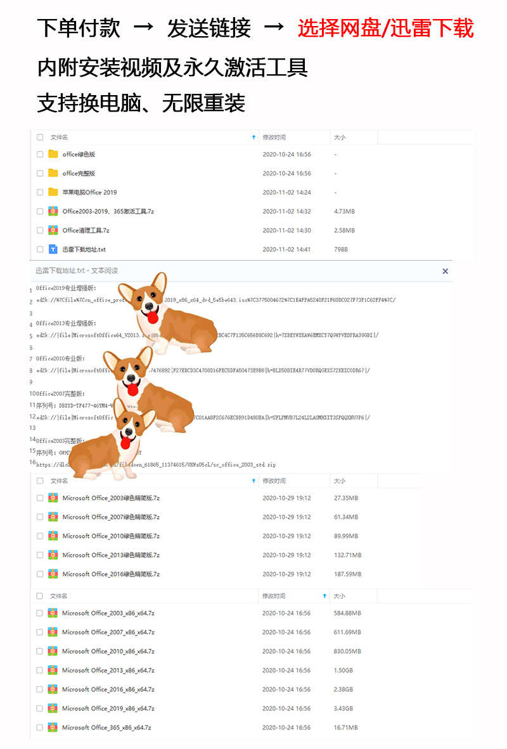The image size is (507, 749).
Task: Click the line Office2019专业增强版: in the reader
Action: pos(66,288)
